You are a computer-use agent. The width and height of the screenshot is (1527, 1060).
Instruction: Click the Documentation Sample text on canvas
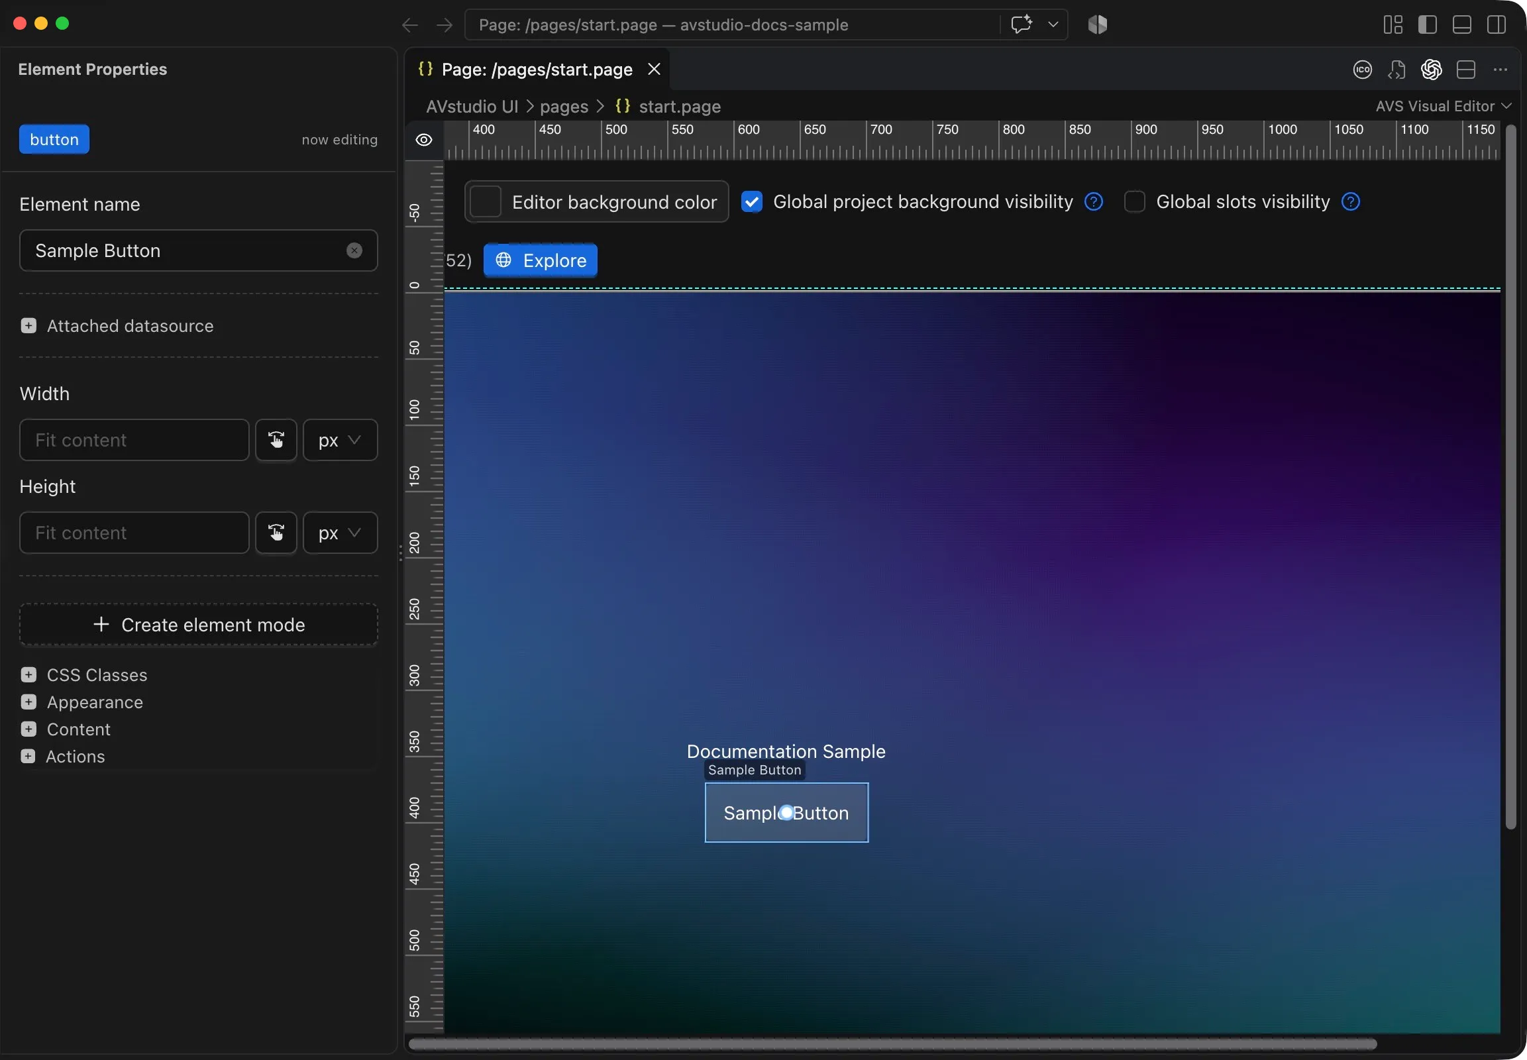click(786, 751)
